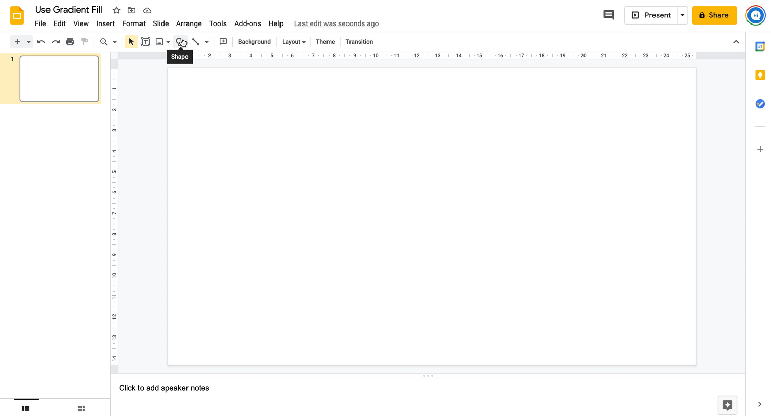Click the paint format roller icon
771x416 pixels.
coord(84,42)
